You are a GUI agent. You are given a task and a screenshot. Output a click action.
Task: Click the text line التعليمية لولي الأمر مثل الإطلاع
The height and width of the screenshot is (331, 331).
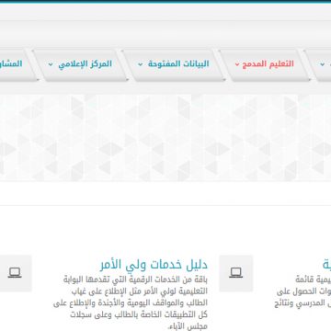coord(140,291)
